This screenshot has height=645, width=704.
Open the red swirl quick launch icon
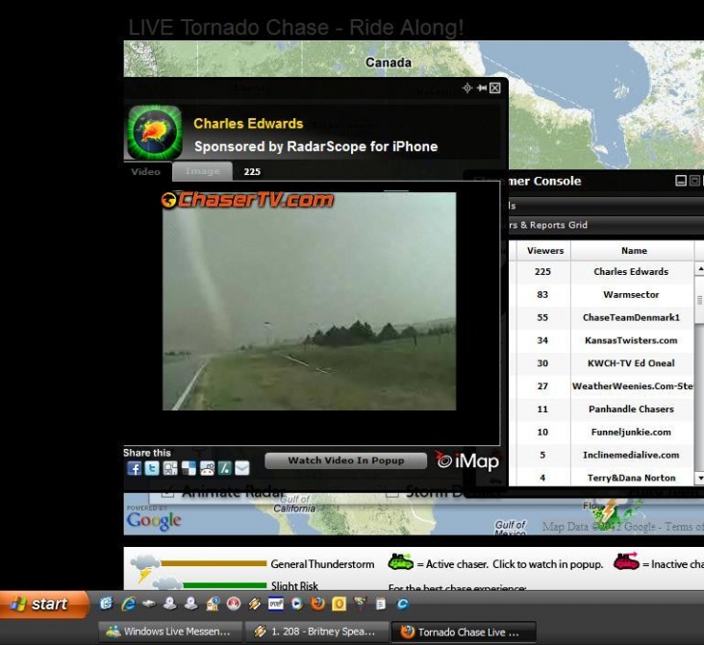[x=234, y=605]
